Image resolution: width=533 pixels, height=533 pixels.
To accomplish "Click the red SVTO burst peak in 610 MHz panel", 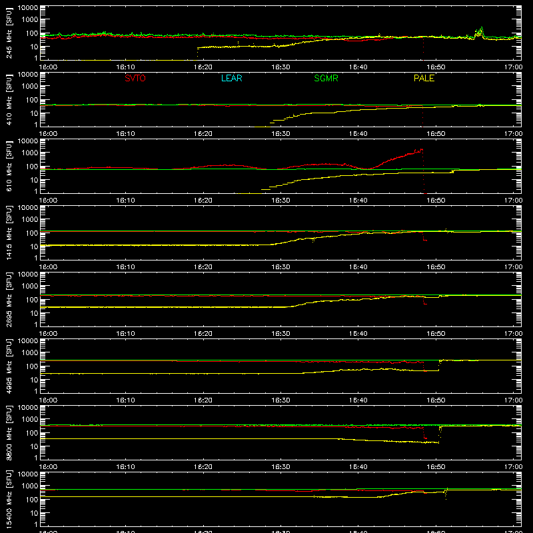I will 421,149.
